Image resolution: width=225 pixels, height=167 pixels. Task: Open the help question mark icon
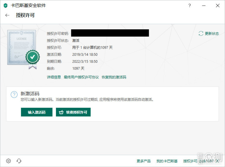(190, 6)
